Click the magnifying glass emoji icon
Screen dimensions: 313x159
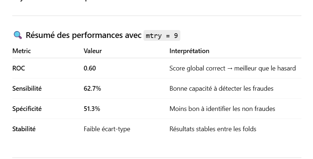pyautogui.click(x=18, y=35)
